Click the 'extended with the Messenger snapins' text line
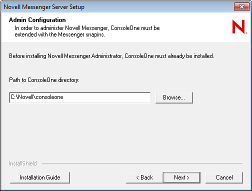 coord(59,34)
